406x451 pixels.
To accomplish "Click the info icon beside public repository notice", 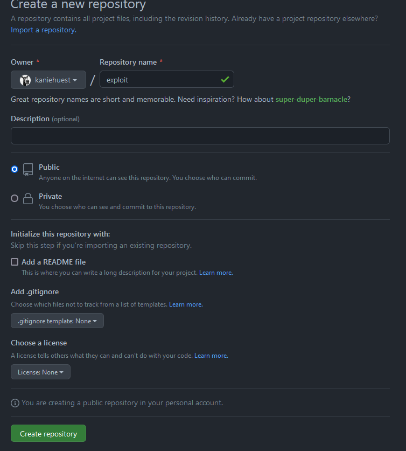I will click(x=15, y=403).
